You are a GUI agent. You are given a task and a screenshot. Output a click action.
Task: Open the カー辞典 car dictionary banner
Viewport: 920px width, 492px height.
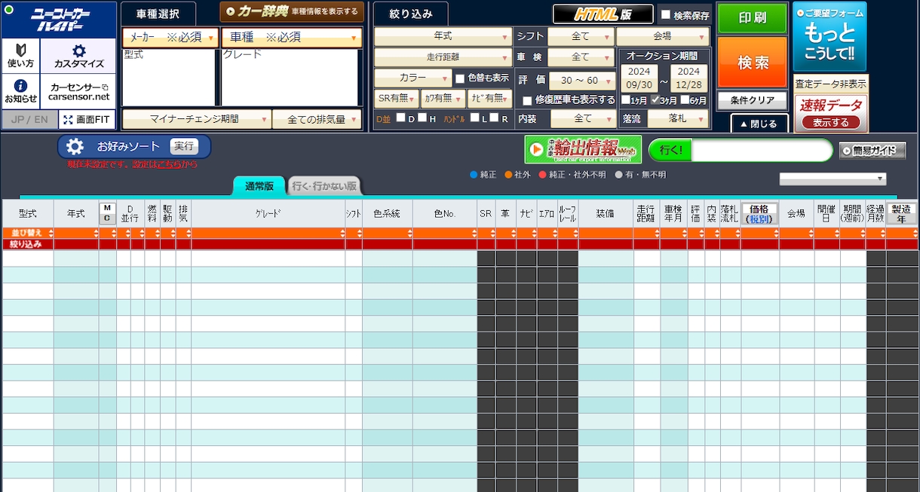(x=292, y=11)
